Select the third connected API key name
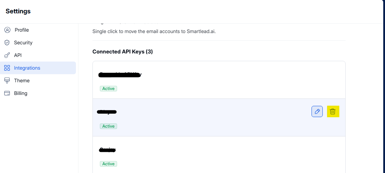This screenshot has height=173, width=385. [108, 150]
